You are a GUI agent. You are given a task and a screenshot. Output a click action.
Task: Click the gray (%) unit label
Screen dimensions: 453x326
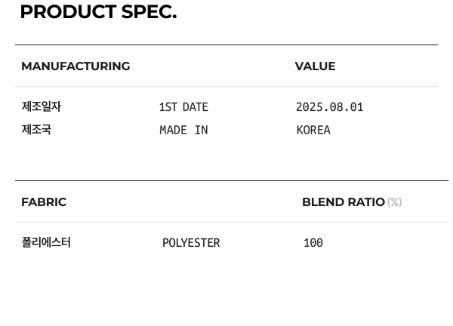(x=395, y=202)
